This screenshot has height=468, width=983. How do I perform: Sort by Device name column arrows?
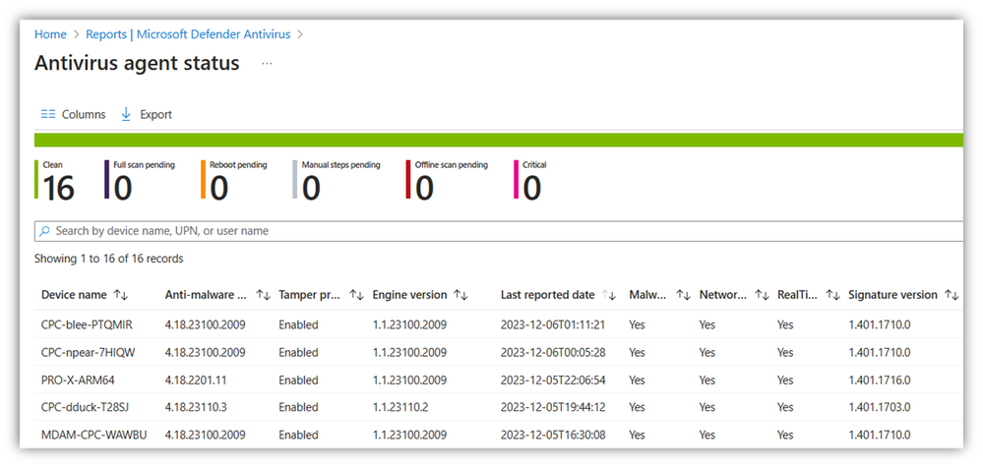(120, 295)
